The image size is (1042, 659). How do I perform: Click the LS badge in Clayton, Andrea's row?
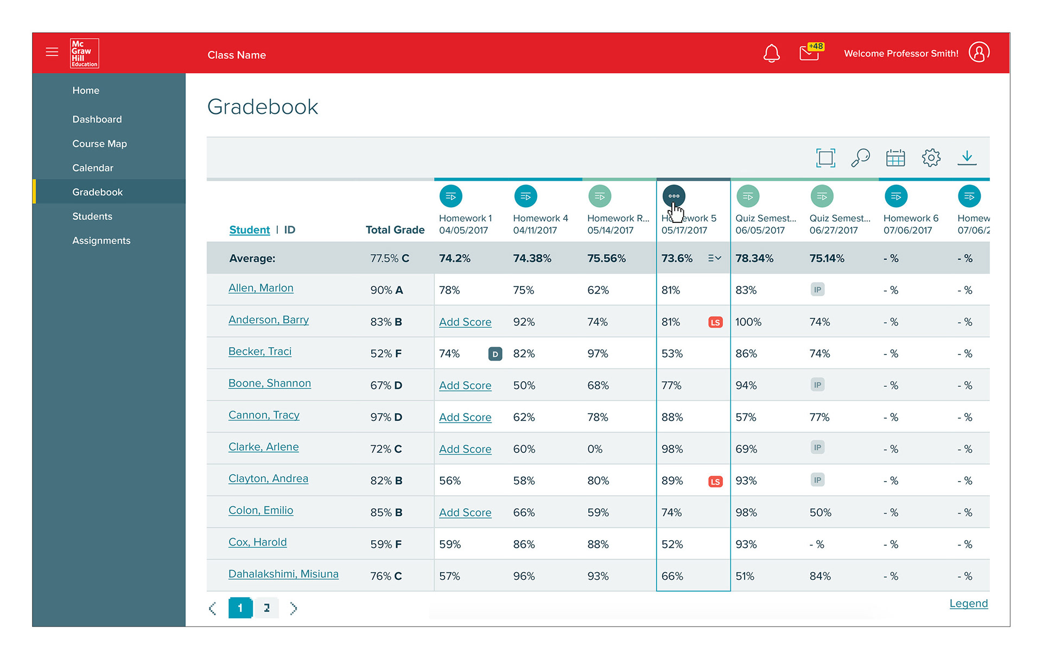click(715, 482)
